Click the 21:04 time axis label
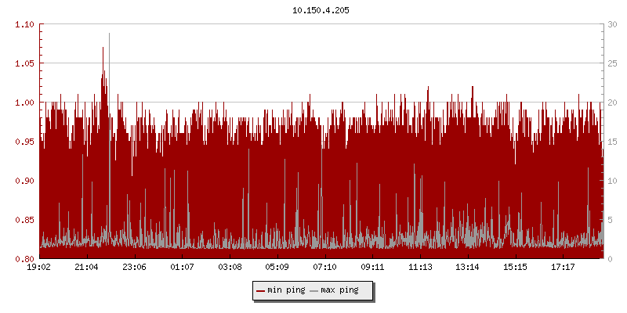627x313 pixels. click(x=87, y=268)
